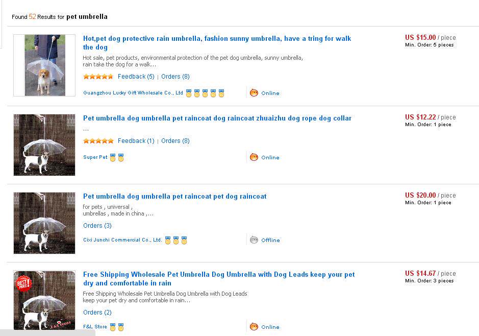
Task: Open first pet umbrella product thumbnail
Action: 44,65
